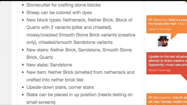Click the 'Upside-down stairs, corner stairs' text
187x105 pixels.
click(x=60, y=87)
